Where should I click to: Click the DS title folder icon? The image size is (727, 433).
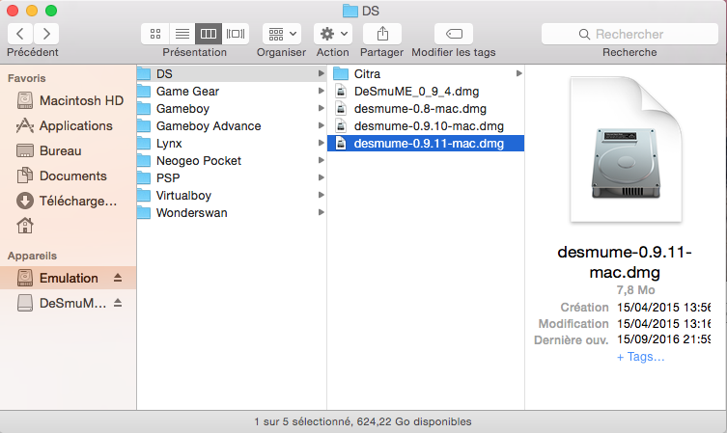click(x=350, y=11)
